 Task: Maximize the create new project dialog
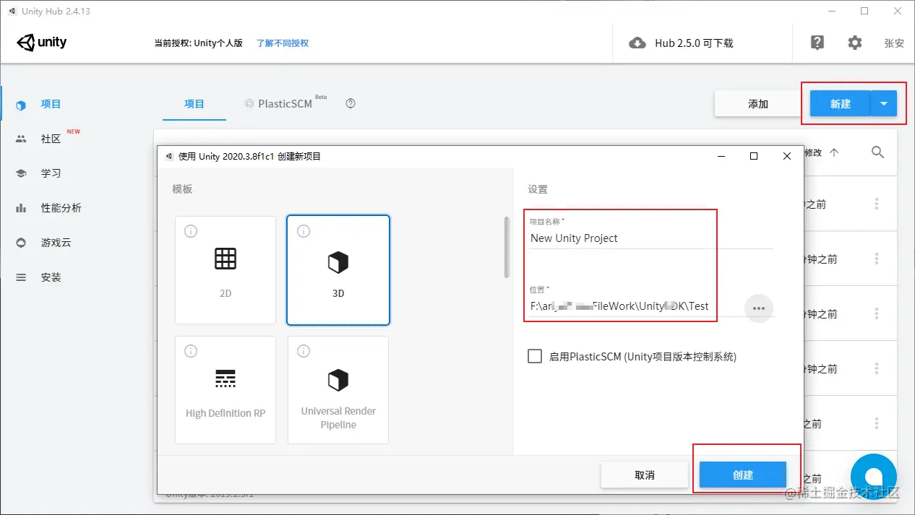click(754, 156)
